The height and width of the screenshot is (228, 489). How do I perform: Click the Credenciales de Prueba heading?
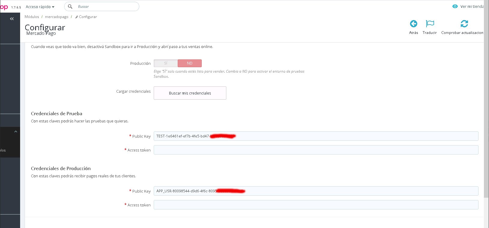pos(56,113)
